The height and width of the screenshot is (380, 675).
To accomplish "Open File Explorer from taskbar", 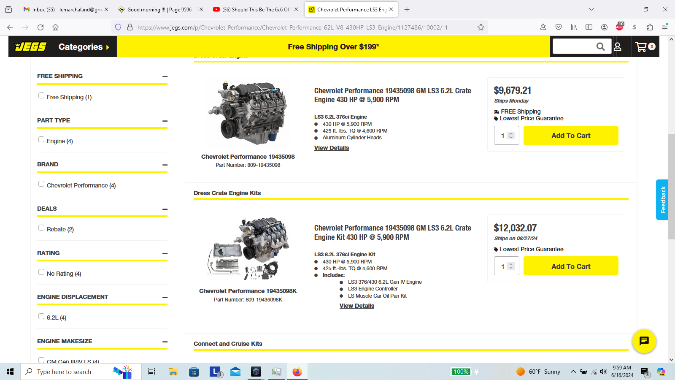I will coord(173,372).
